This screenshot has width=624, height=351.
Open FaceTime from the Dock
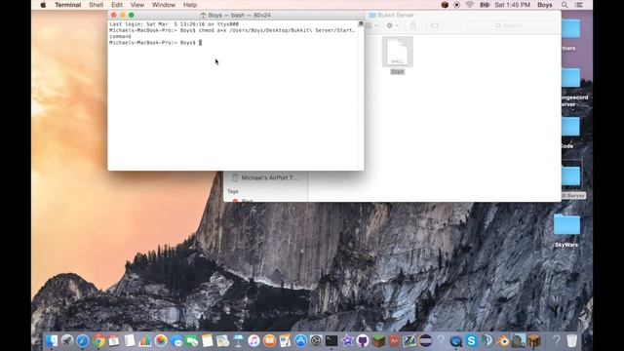click(x=192, y=341)
